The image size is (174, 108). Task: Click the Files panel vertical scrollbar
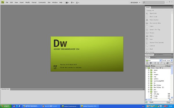point(172,82)
